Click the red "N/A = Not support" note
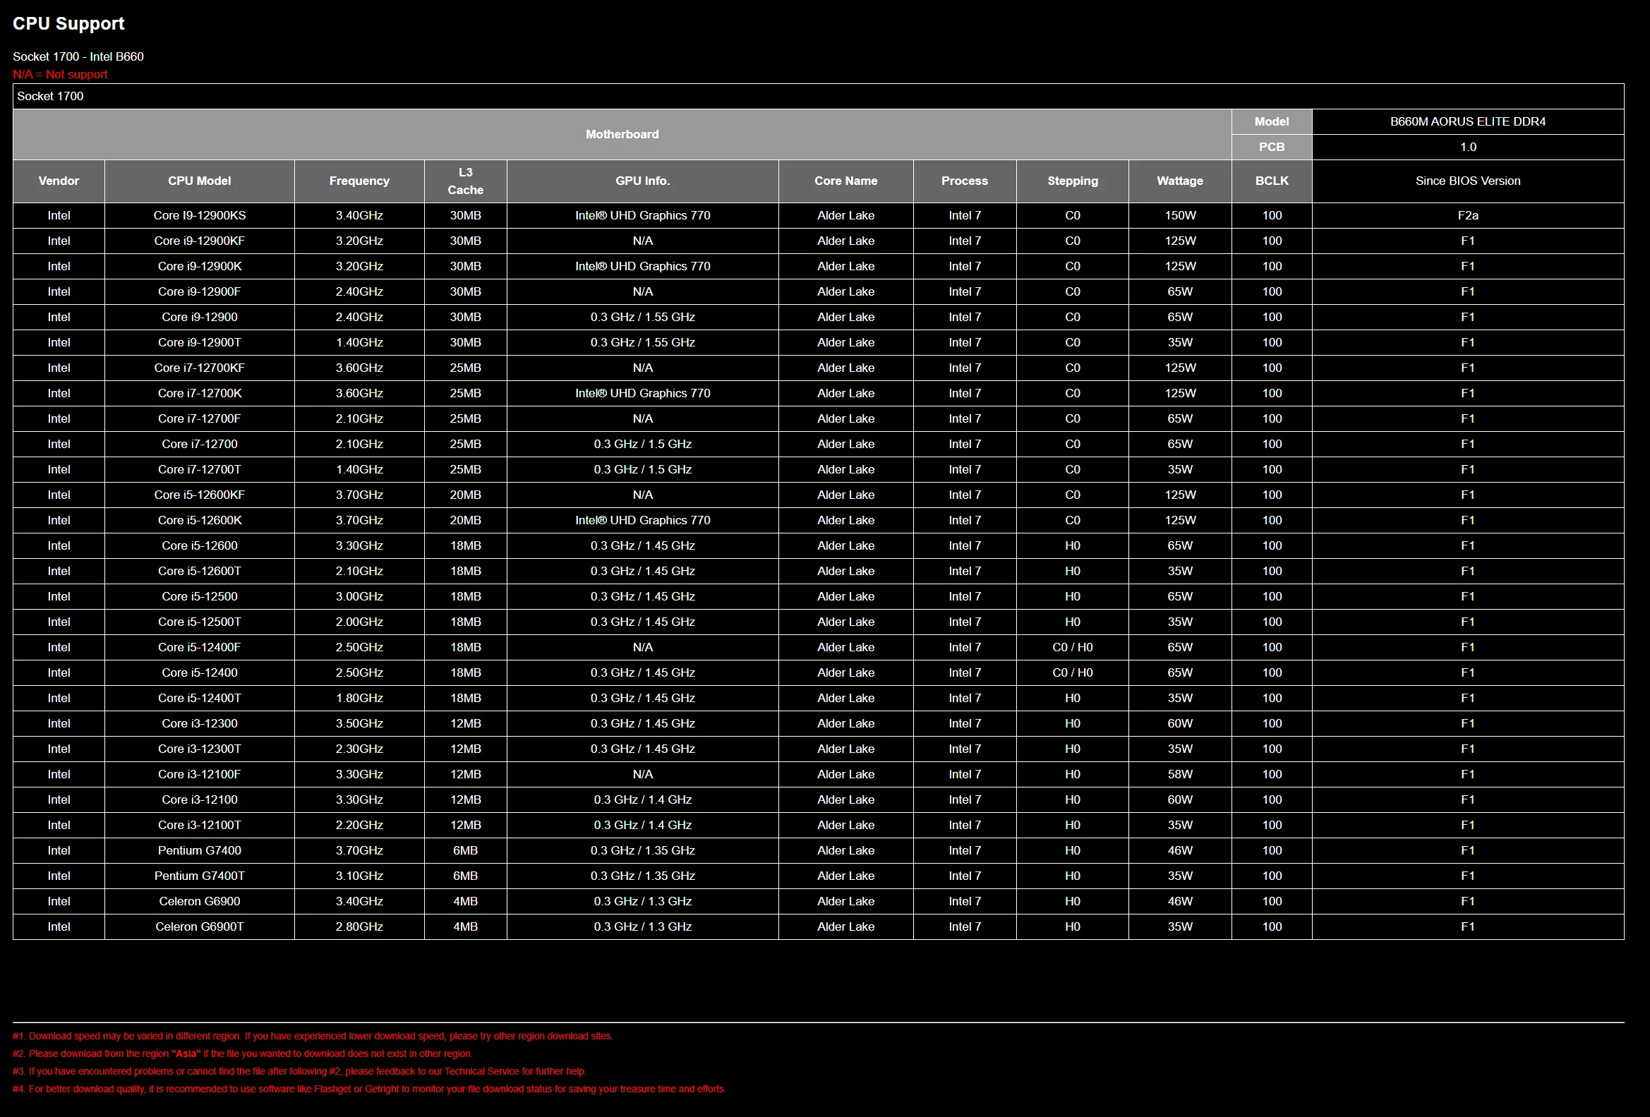This screenshot has width=1650, height=1117. [x=61, y=75]
